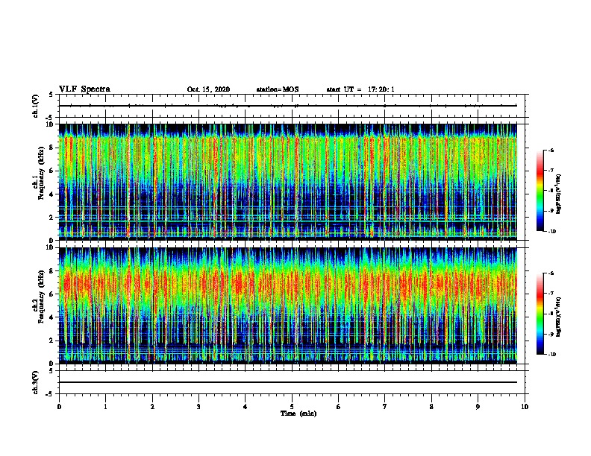Select the ch.2 "Frequency (kHz)" axis label
This screenshot has width=591, height=456.
click(x=42, y=297)
